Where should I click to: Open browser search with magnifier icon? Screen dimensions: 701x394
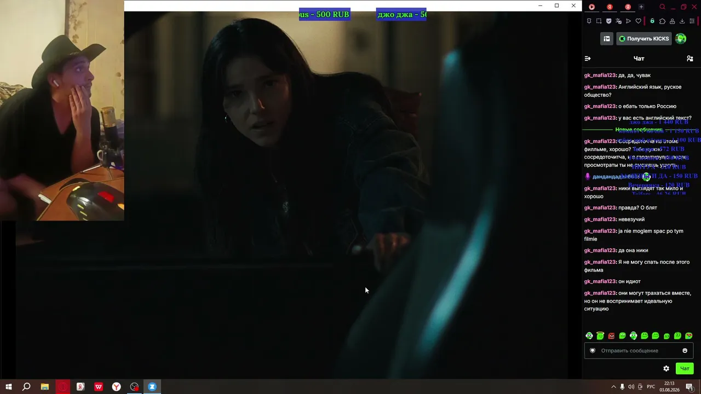(x=662, y=7)
